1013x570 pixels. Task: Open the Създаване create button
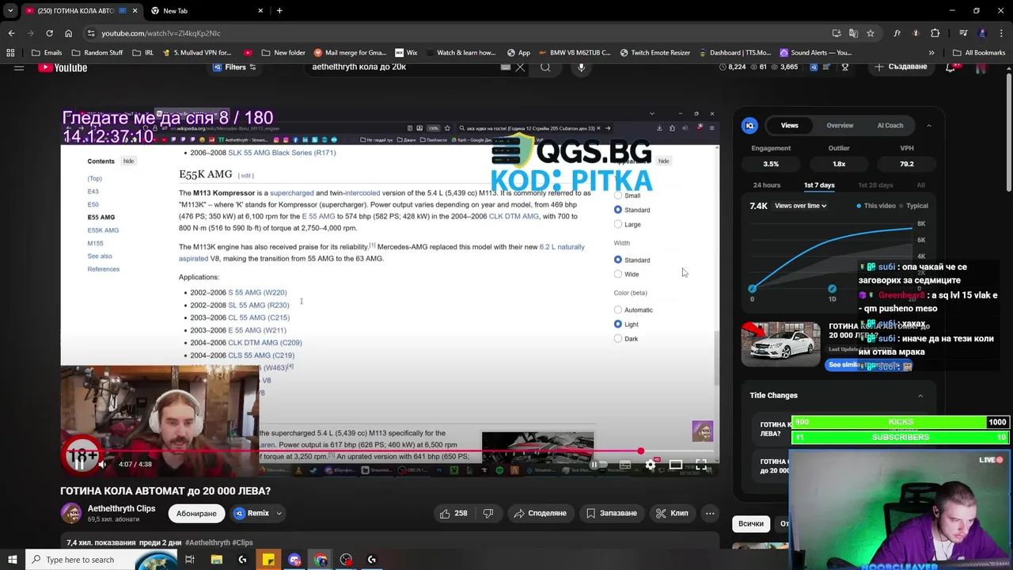(901, 66)
